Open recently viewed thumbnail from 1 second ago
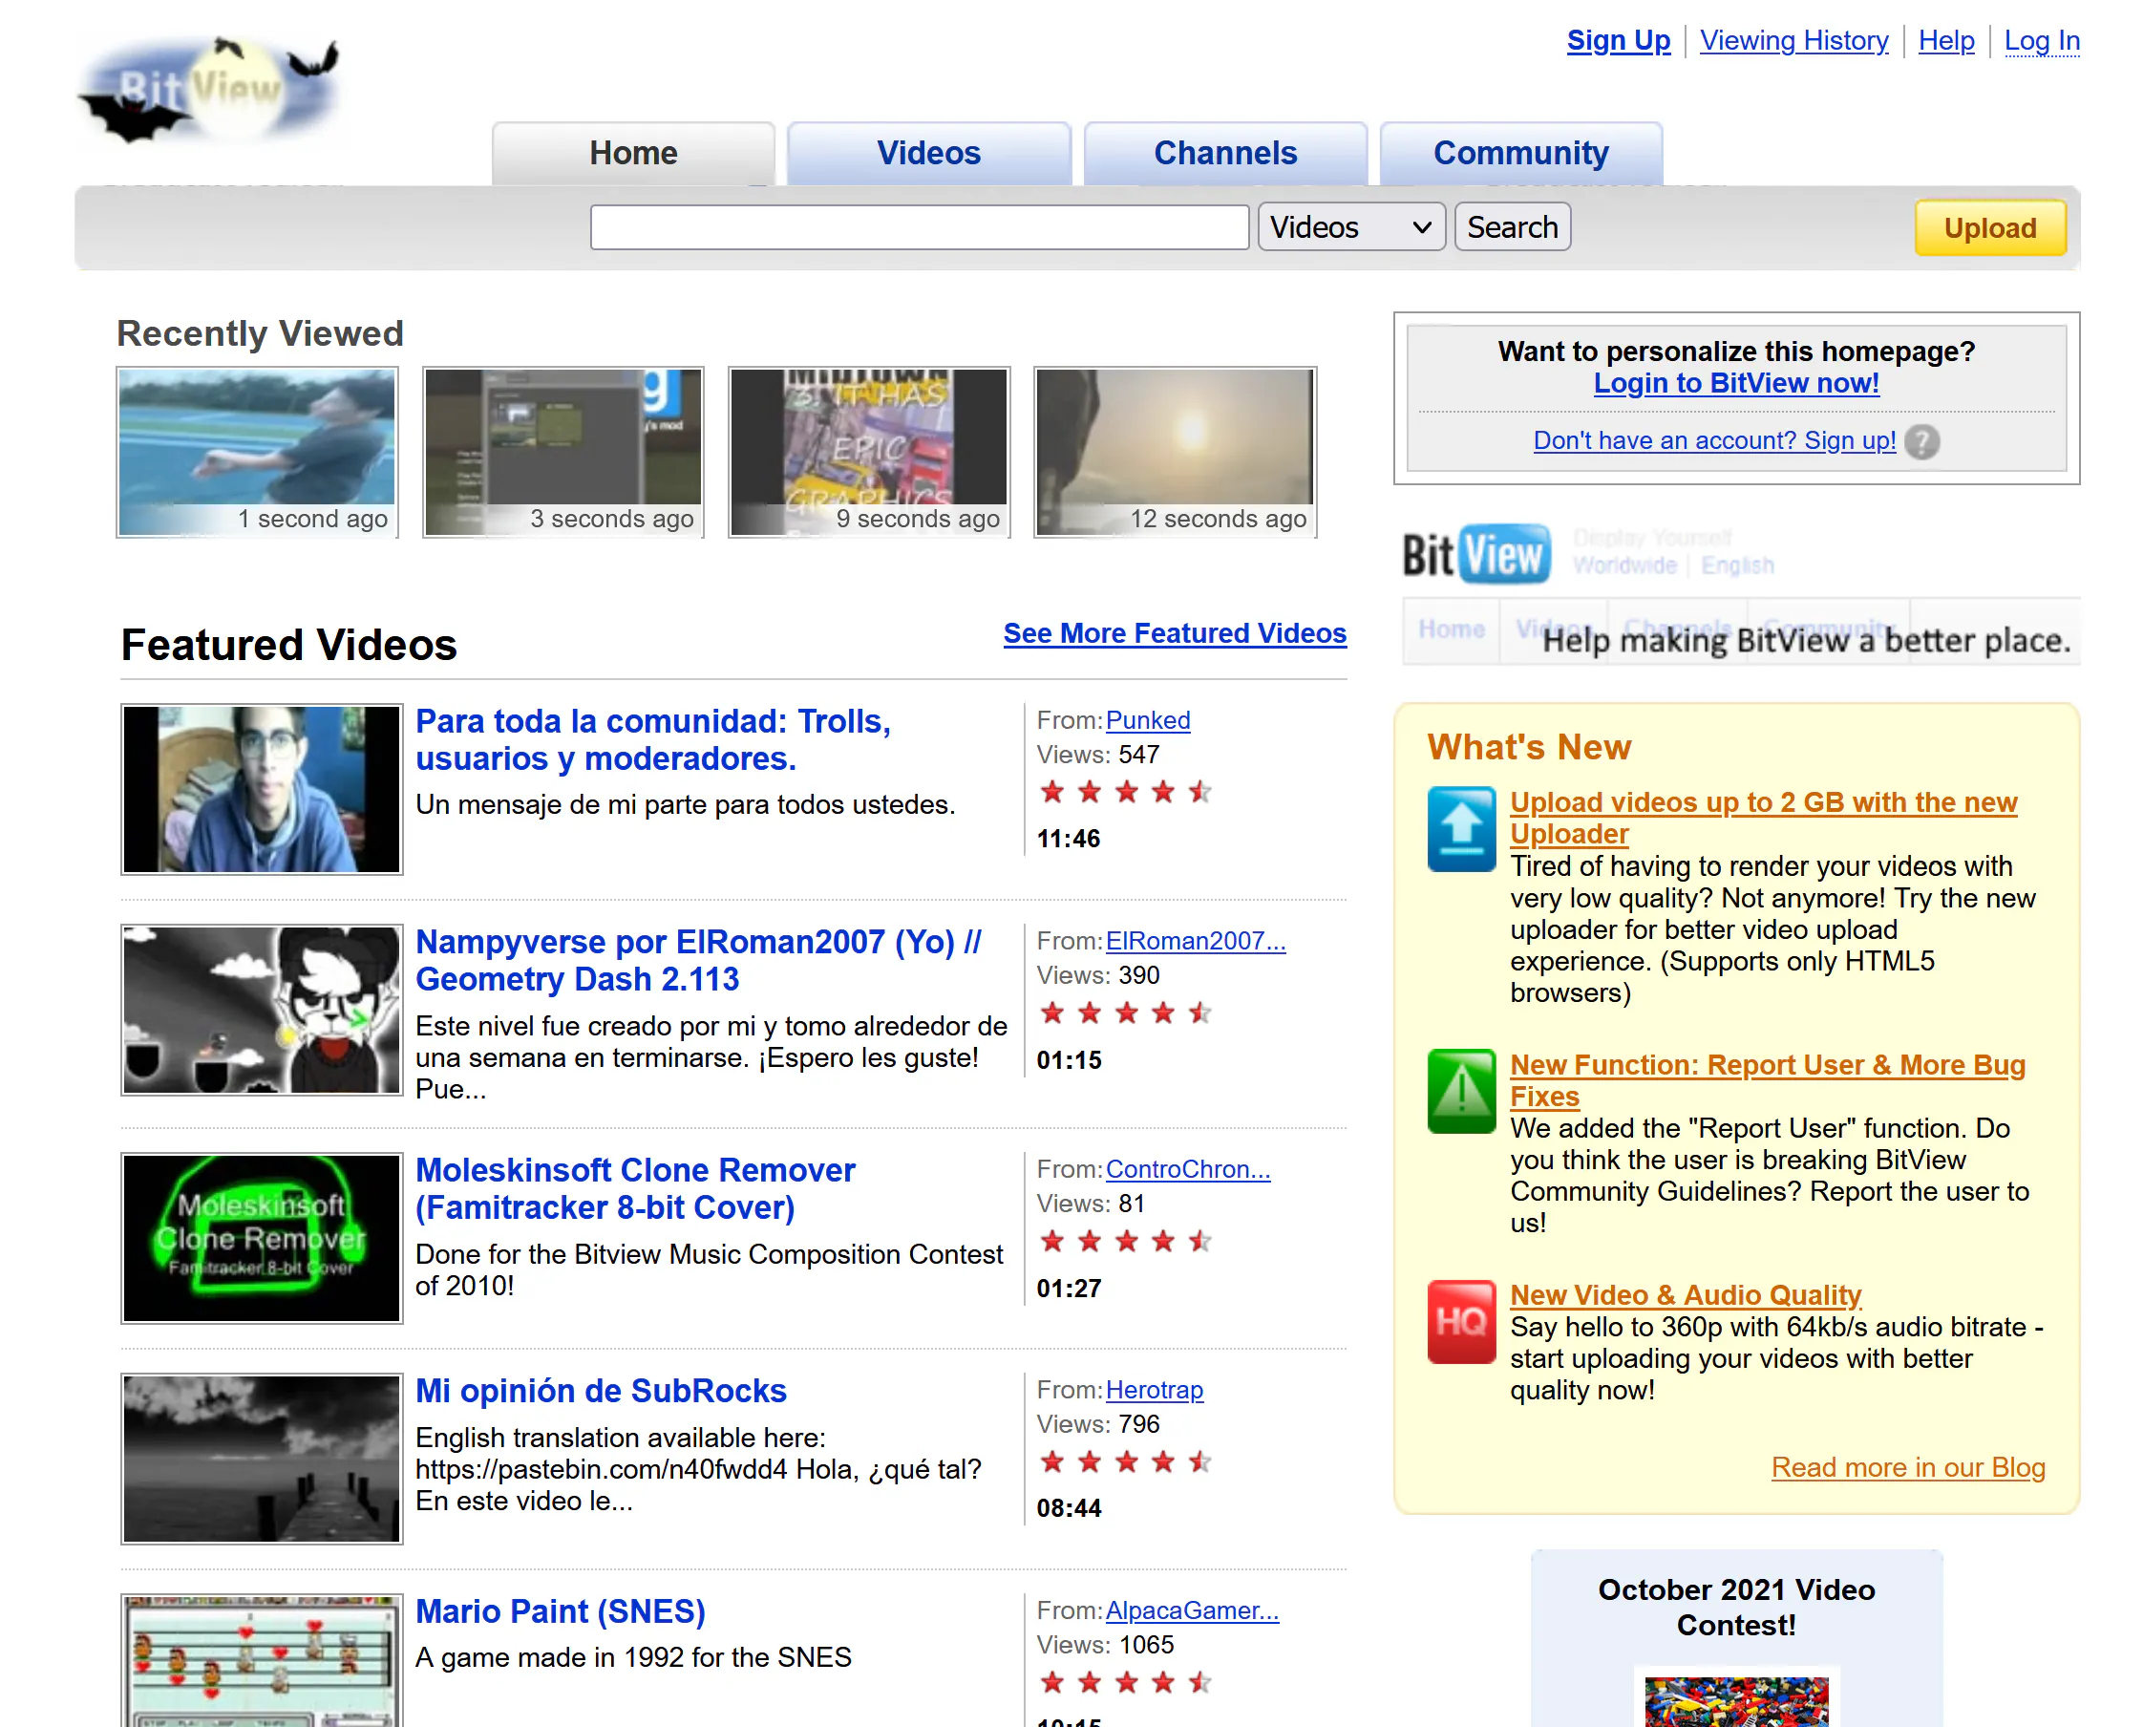Image resolution: width=2143 pixels, height=1727 pixels. (x=257, y=452)
